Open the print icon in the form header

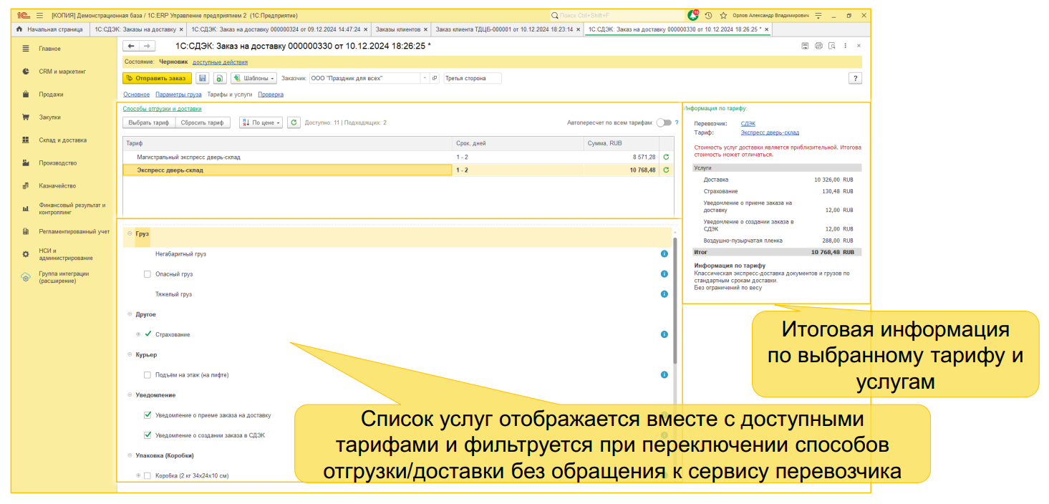click(x=818, y=45)
